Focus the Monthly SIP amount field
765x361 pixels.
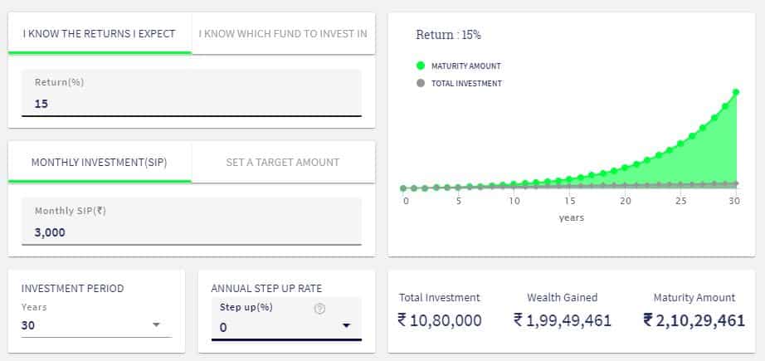[192, 222]
